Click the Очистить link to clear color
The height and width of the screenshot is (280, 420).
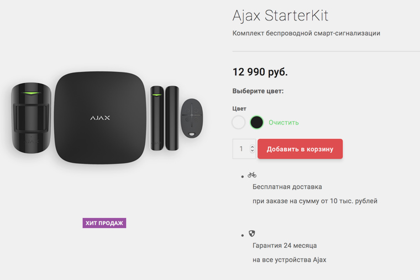click(x=283, y=122)
